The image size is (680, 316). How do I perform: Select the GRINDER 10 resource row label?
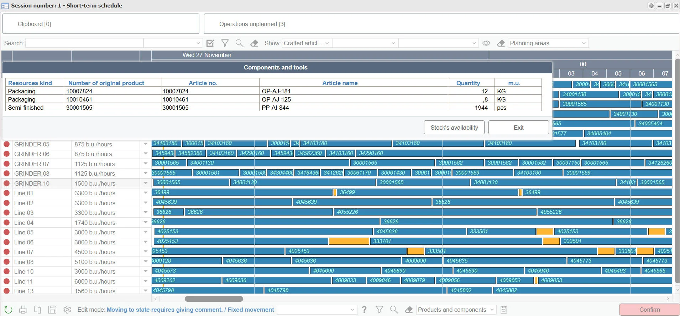pyautogui.click(x=32, y=183)
